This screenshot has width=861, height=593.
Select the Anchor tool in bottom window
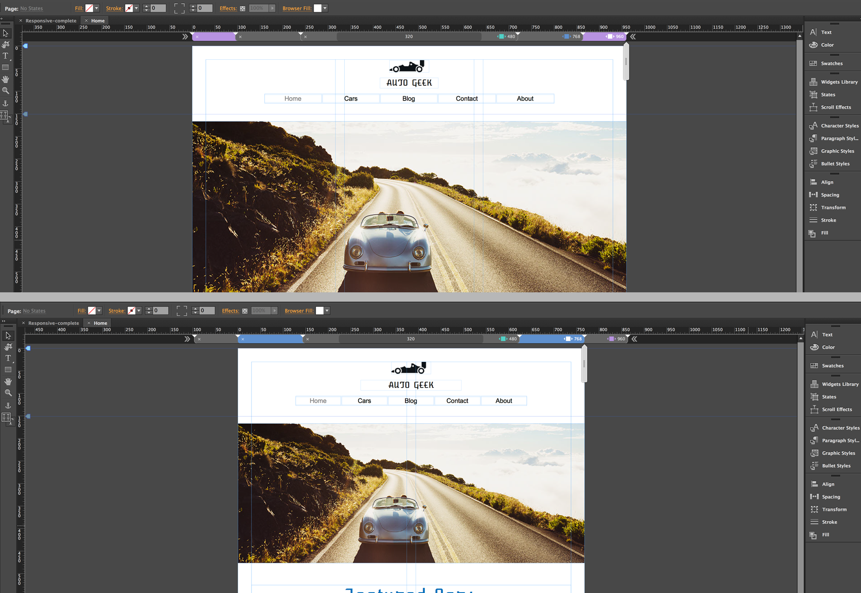(x=8, y=405)
